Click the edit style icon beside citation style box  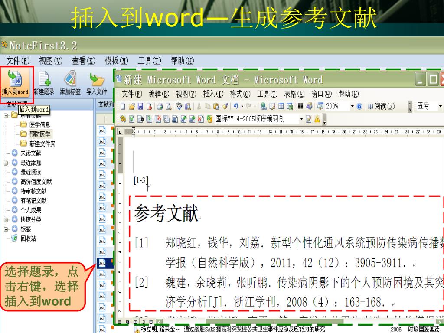pyautogui.click(x=309, y=119)
